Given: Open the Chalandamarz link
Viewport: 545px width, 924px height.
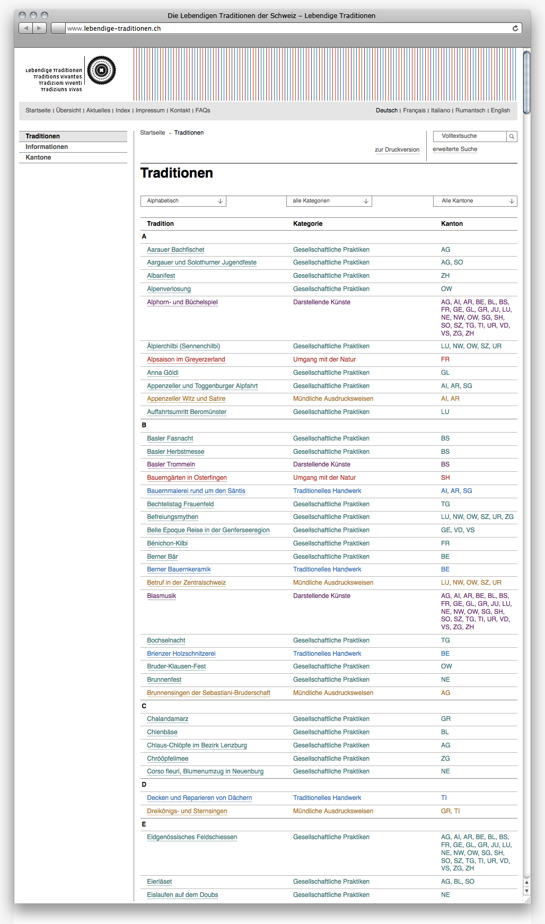Looking at the screenshot, I should pos(168,719).
